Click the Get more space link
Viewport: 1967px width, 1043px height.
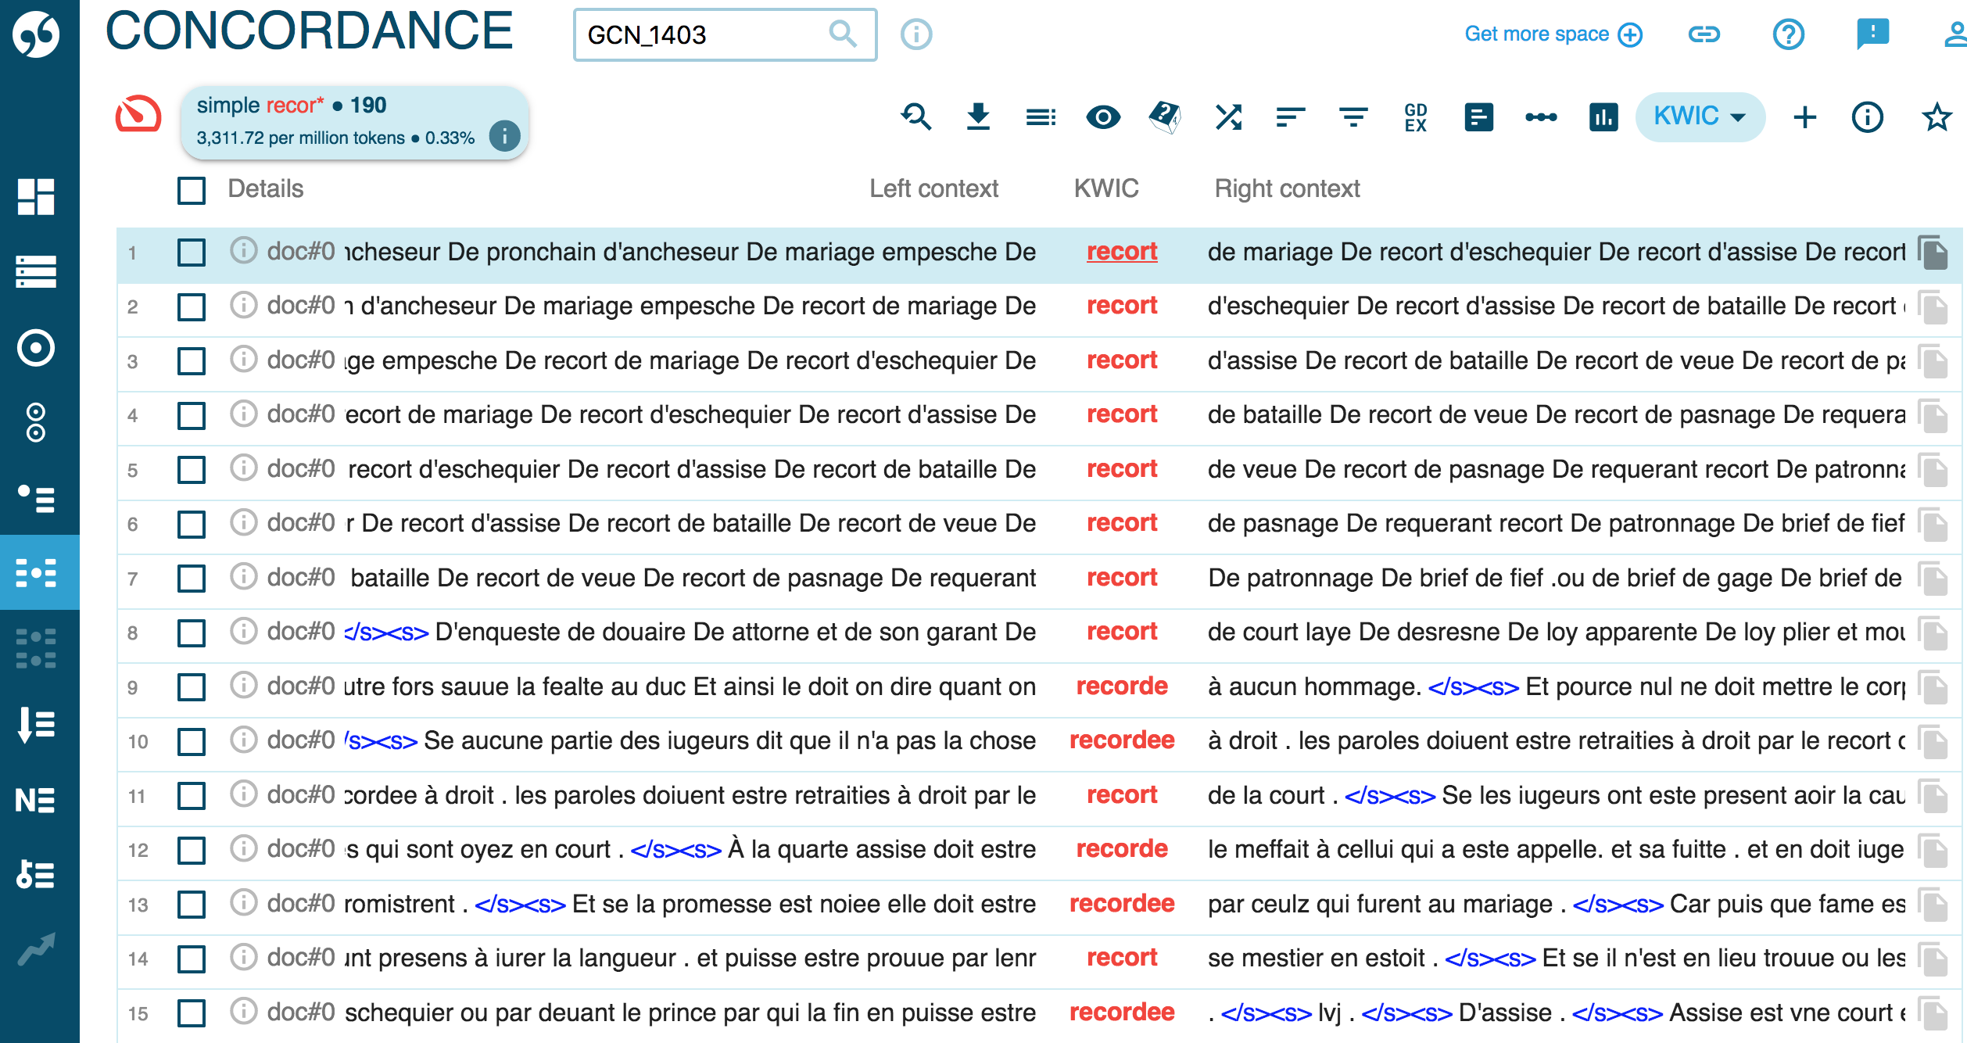(1553, 34)
